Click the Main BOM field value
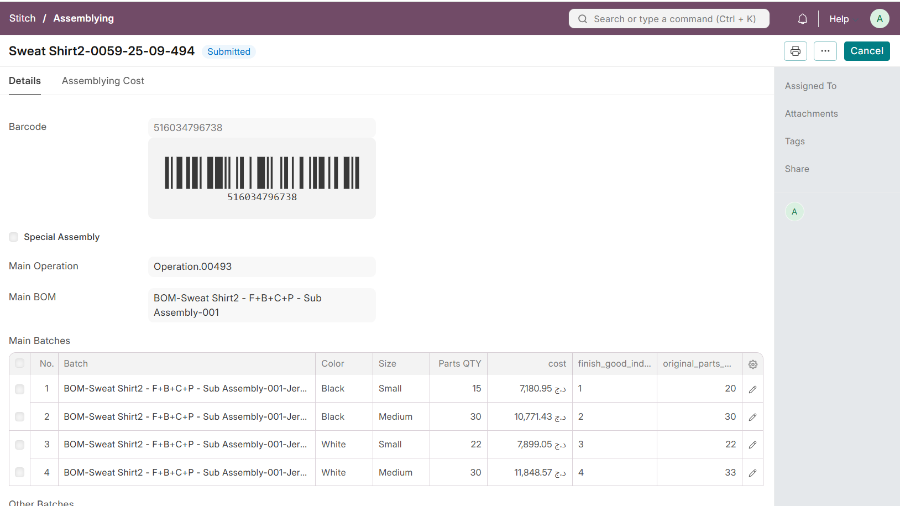This screenshot has width=900, height=506. coord(262,305)
